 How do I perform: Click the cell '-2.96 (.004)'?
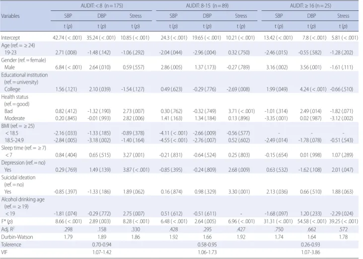point(205,53)
